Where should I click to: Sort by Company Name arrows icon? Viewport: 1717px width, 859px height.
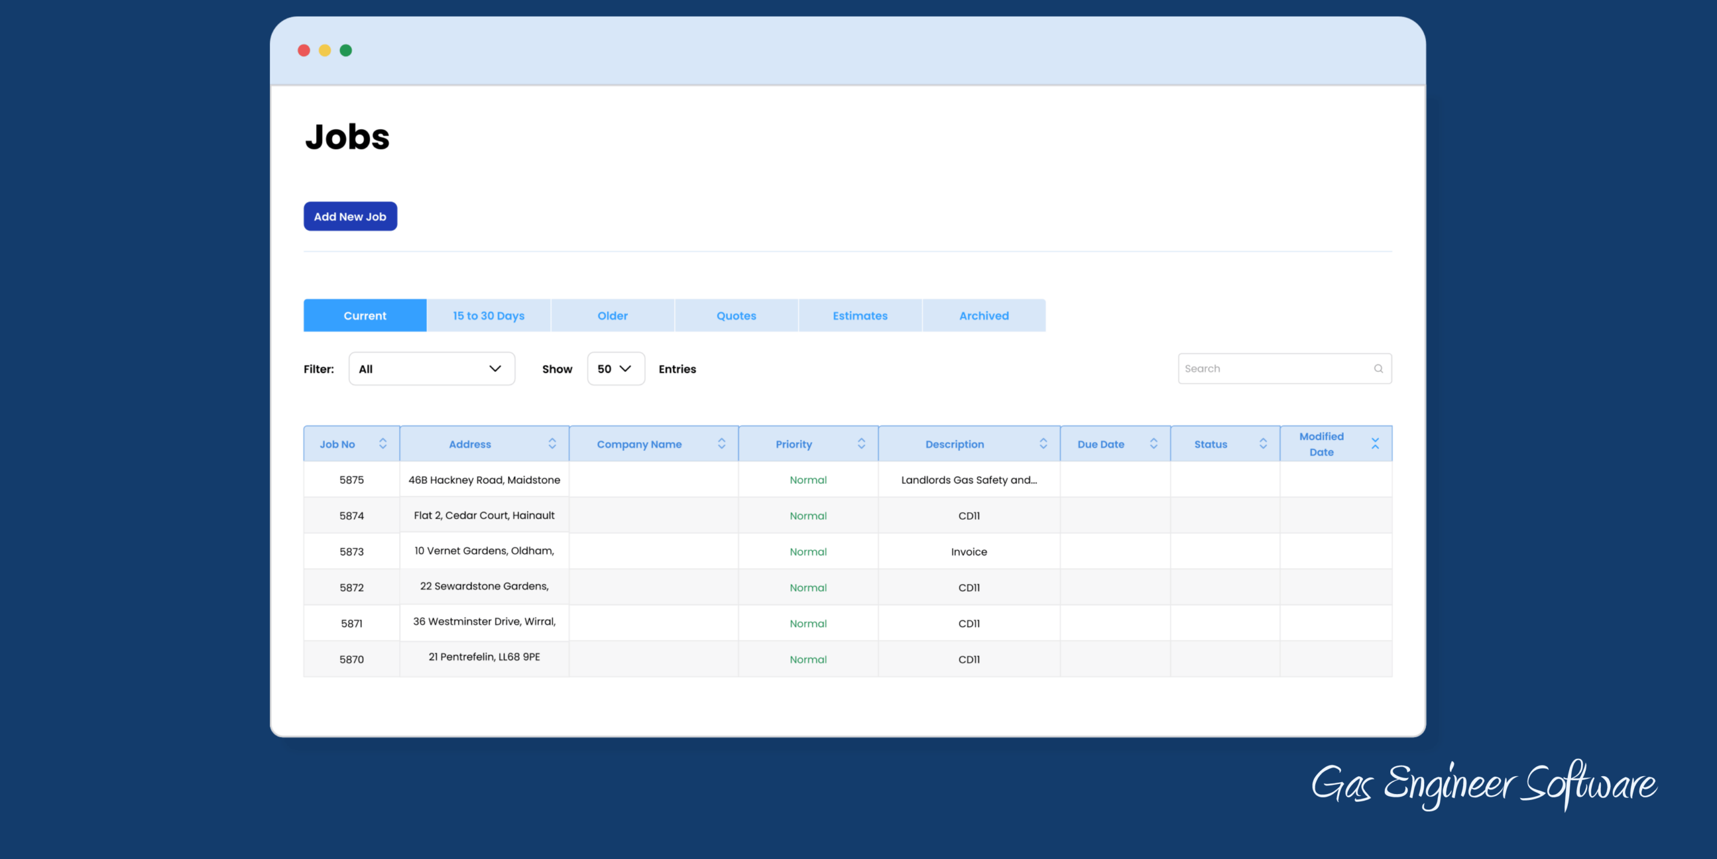pyautogui.click(x=721, y=444)
